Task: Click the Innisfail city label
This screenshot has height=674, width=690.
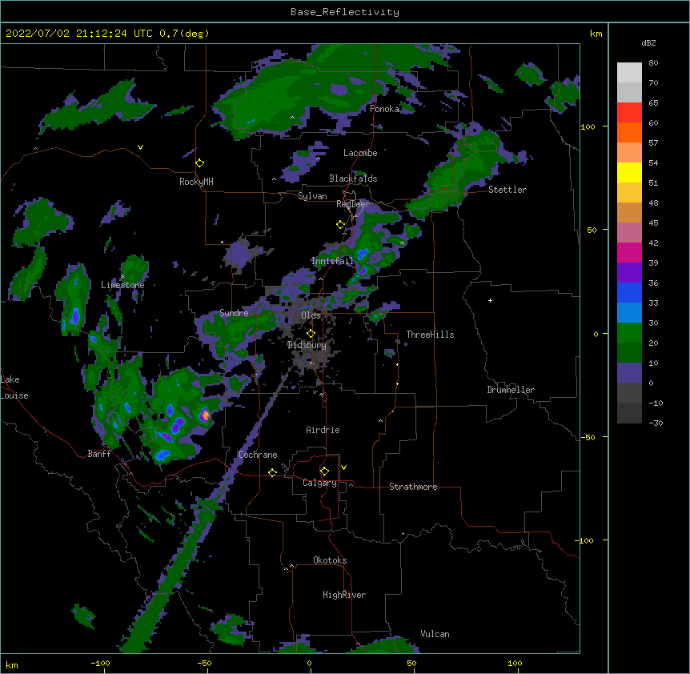Action: click(x=332, y=261)
